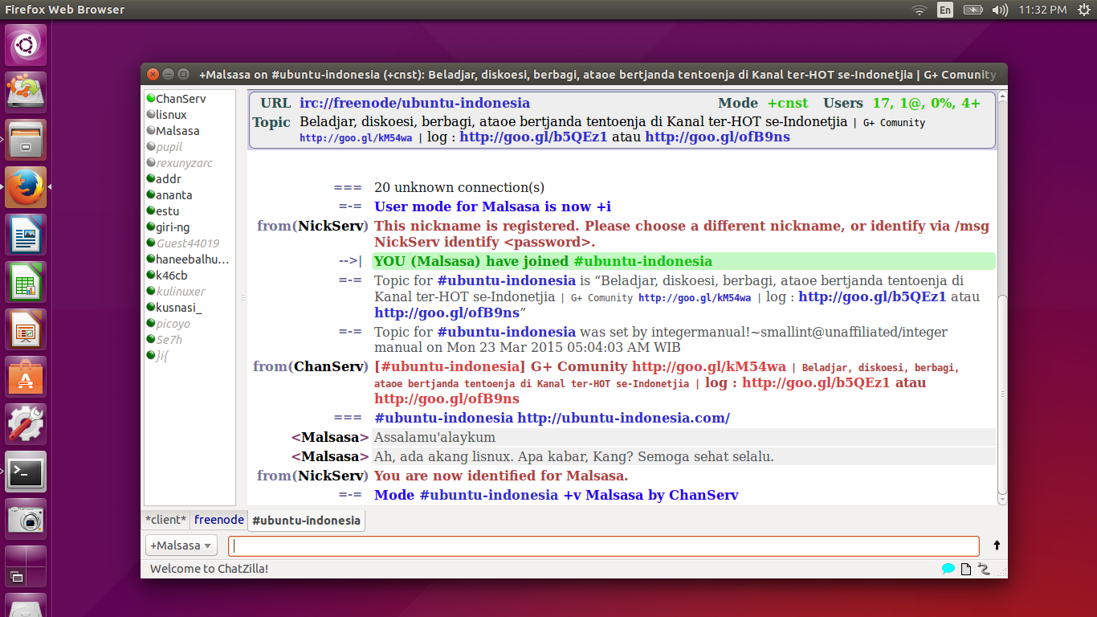Click the Mode +cnst value in header

click(788, 103)
